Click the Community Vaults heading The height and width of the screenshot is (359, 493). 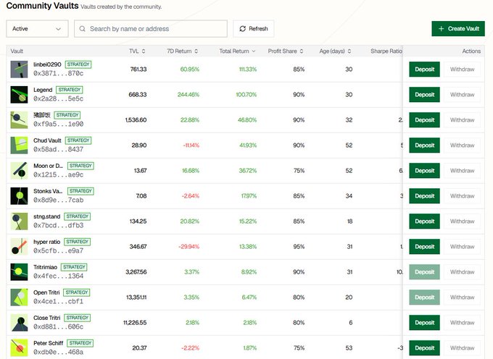point(42,6)
